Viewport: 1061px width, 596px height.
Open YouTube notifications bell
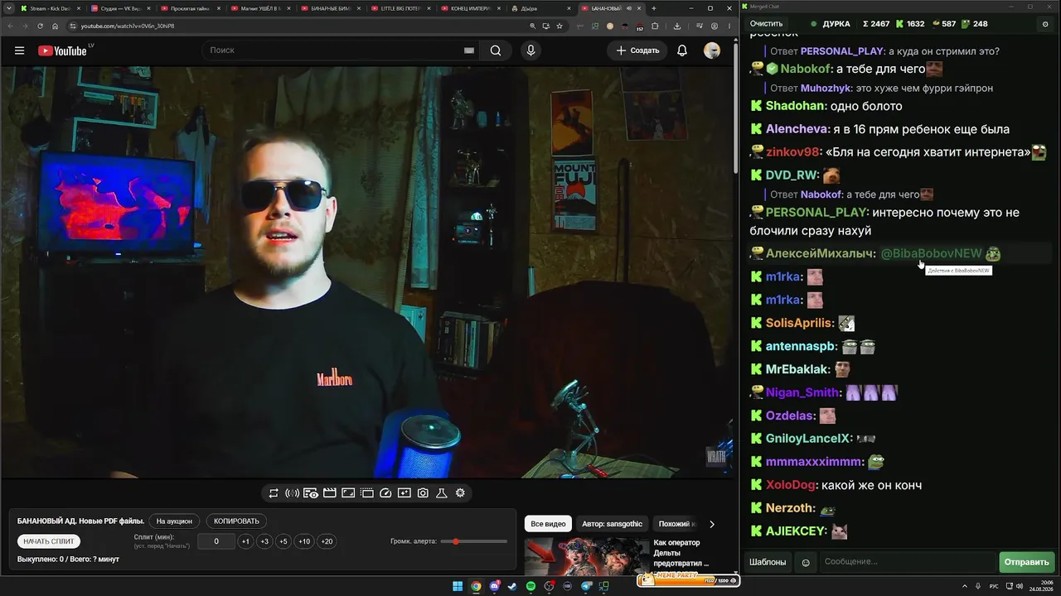click(682, 50)
